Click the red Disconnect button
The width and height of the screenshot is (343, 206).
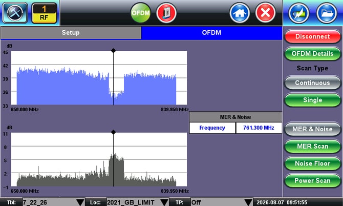pyautogui.click(x=313, y=36)
